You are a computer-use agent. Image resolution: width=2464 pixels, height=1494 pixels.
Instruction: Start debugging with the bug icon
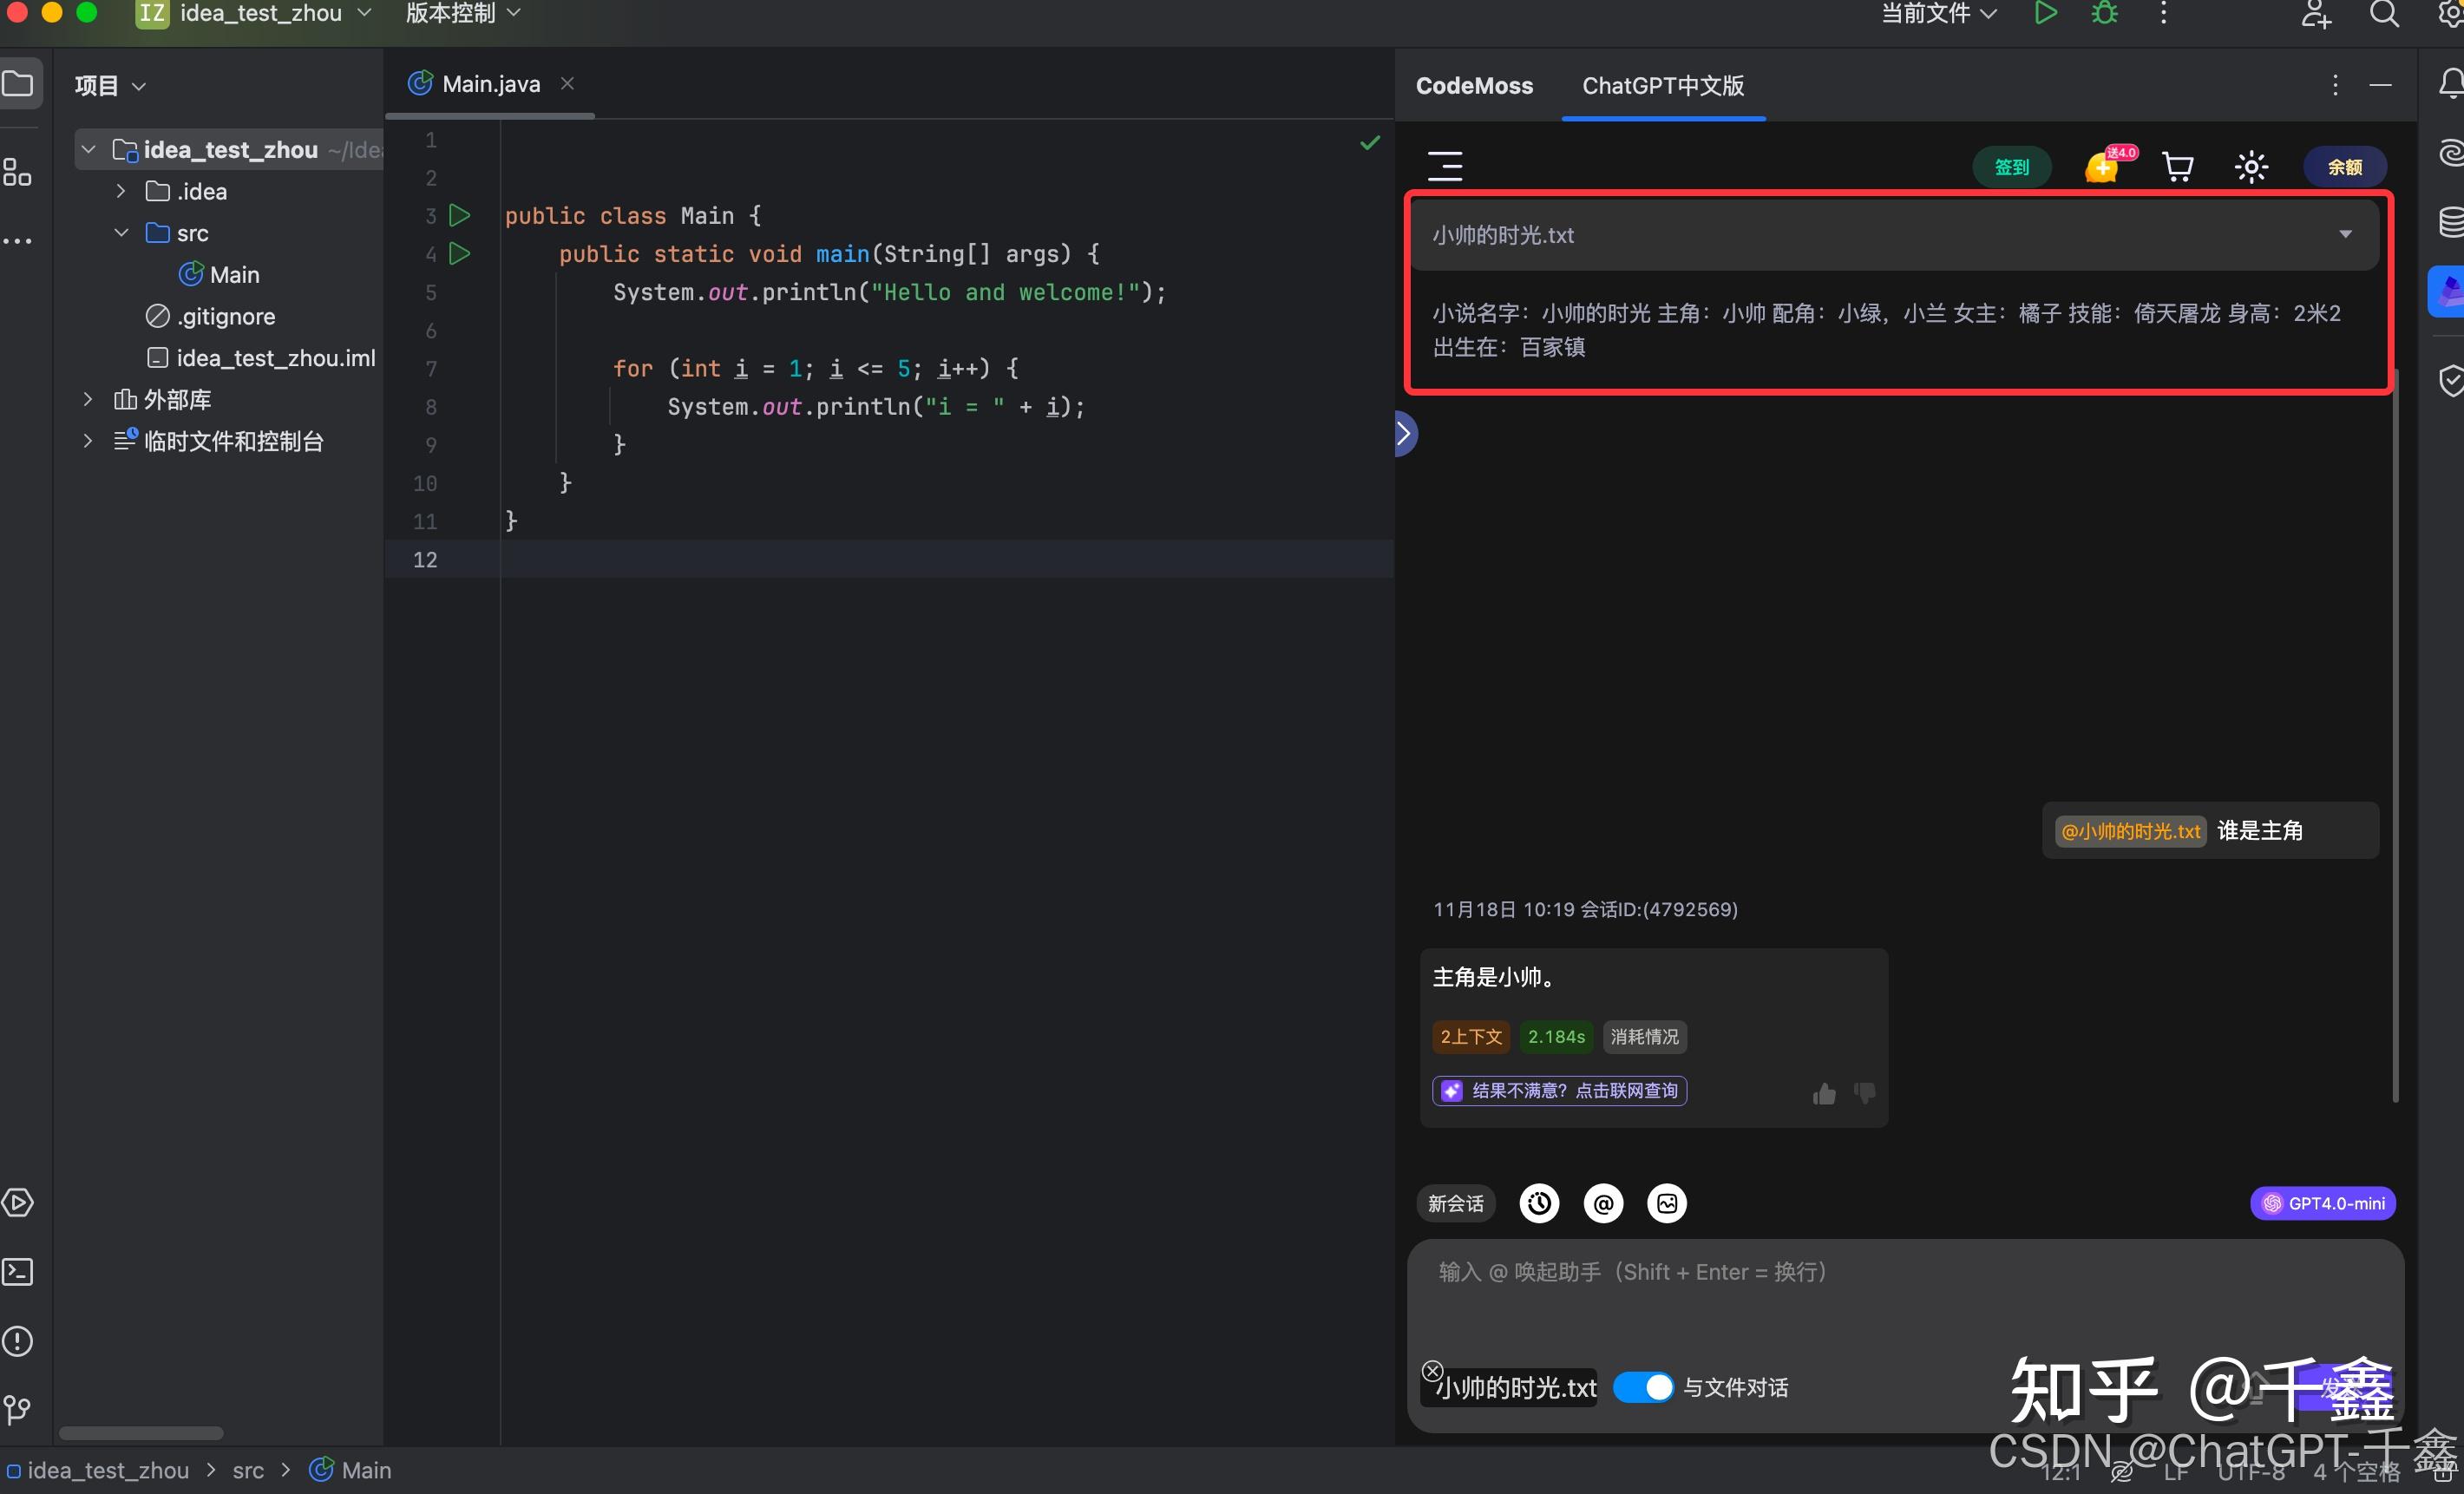click(x=2104, y=14)
